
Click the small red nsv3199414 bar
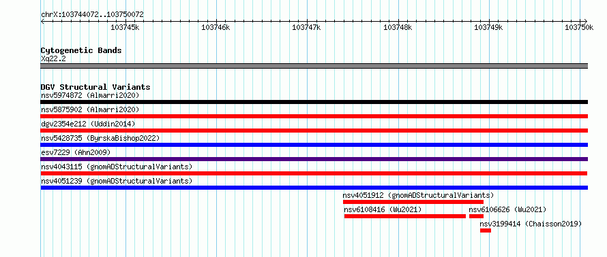[486, 230]
